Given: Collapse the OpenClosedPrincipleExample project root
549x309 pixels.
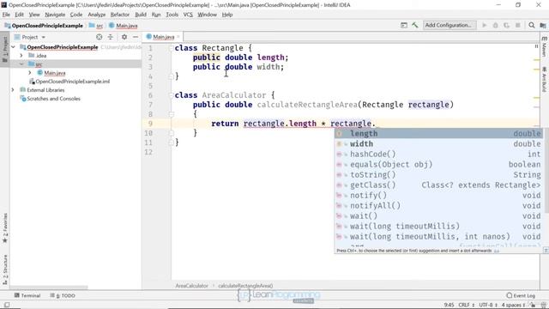Looking at the screenshot, I should coord(13,47).
